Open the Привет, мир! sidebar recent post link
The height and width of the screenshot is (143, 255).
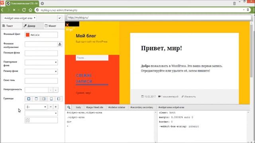click(x=83, y=93)
